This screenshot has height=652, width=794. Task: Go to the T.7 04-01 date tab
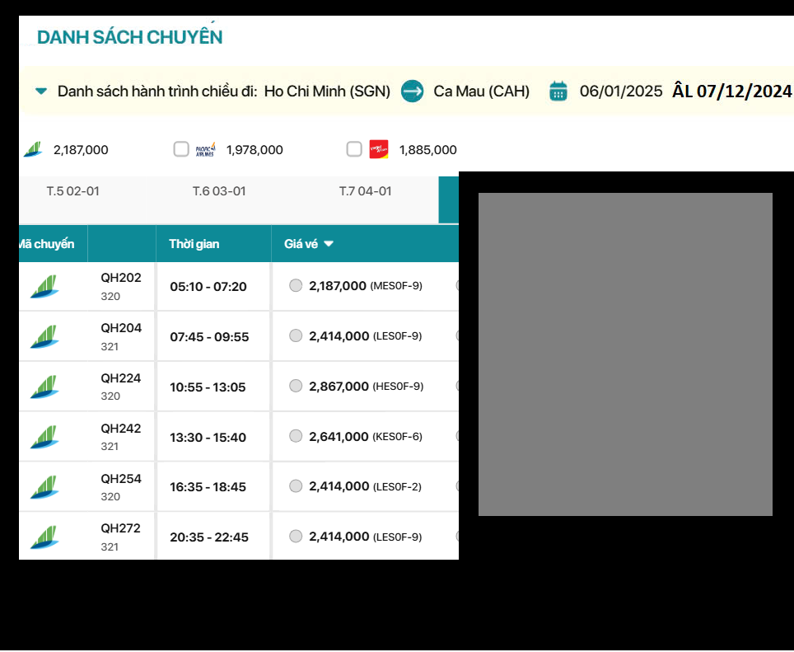point(365,191)
